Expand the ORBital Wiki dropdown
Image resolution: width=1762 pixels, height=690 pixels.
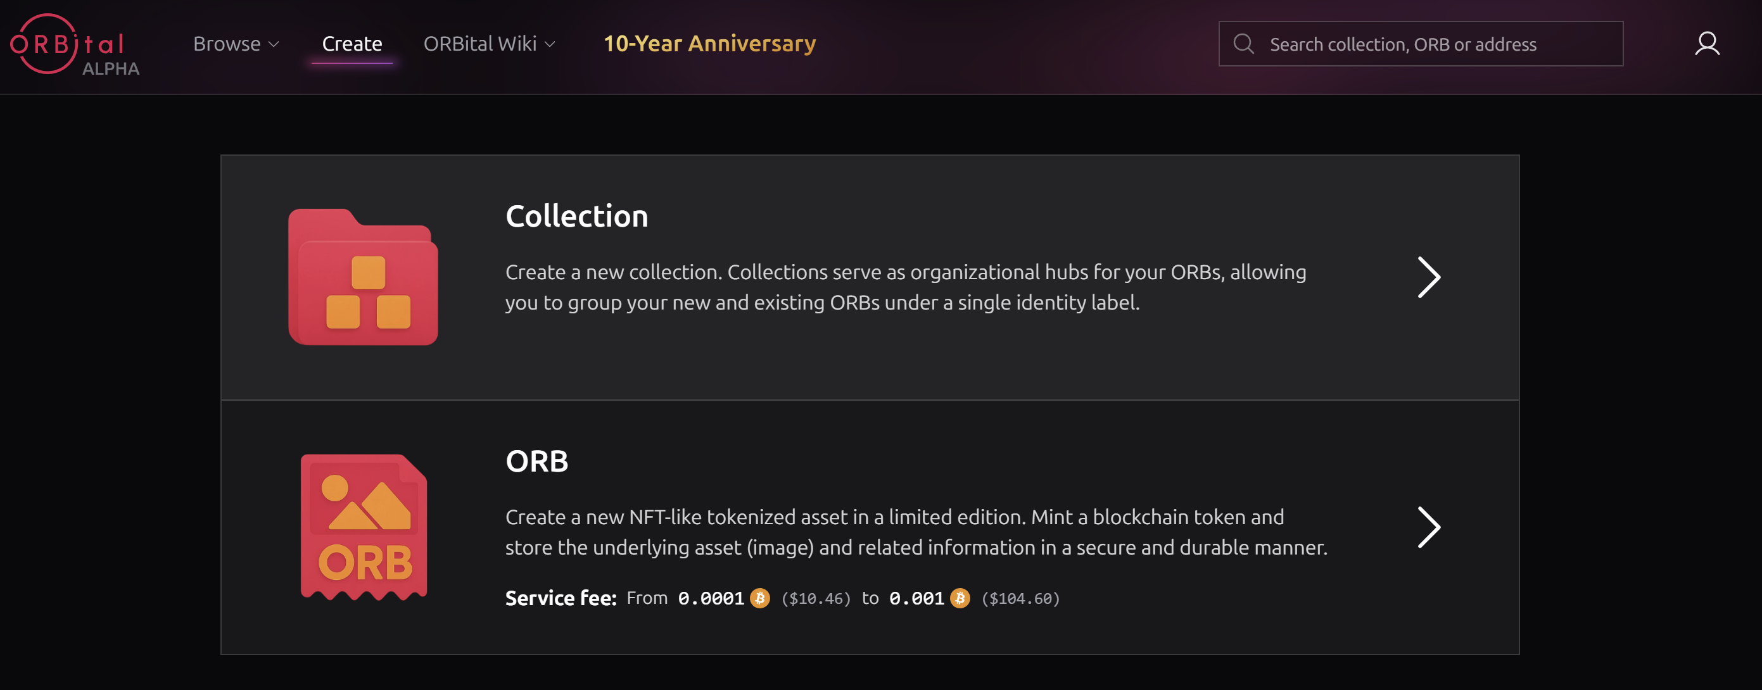[x=489, y=44]
